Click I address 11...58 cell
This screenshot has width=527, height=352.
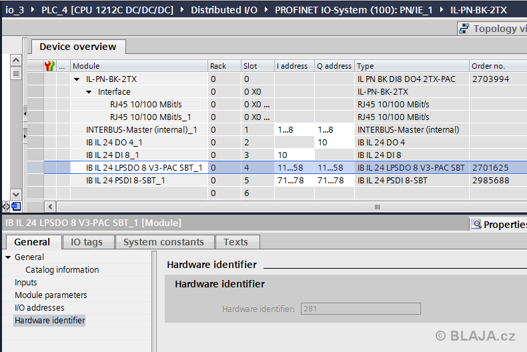click(x=294, y=168)
